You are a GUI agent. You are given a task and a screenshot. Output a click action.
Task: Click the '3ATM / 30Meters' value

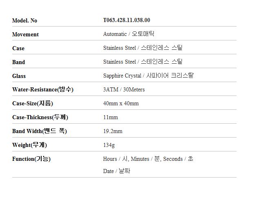[124, 89]
